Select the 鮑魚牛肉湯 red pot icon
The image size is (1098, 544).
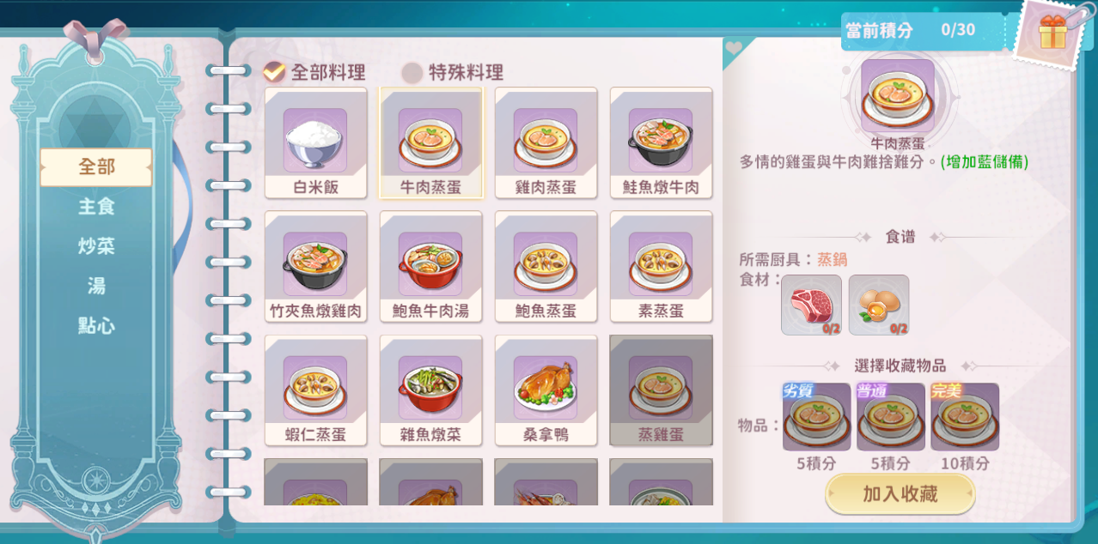[x=430, y=266]
